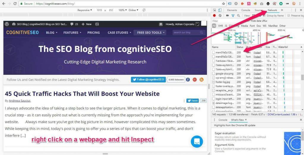
Task: Open the 45 Quick Traffic Hacks article
Action: pos(82,94)
